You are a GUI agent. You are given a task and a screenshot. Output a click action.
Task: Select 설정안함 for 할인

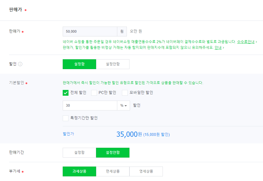[x=113, y=64]
